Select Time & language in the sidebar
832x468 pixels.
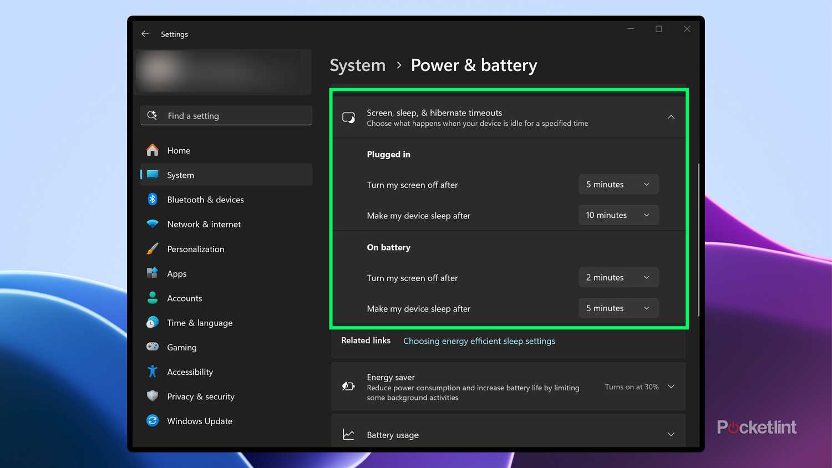pyautogui.click(x=200, y=322)
